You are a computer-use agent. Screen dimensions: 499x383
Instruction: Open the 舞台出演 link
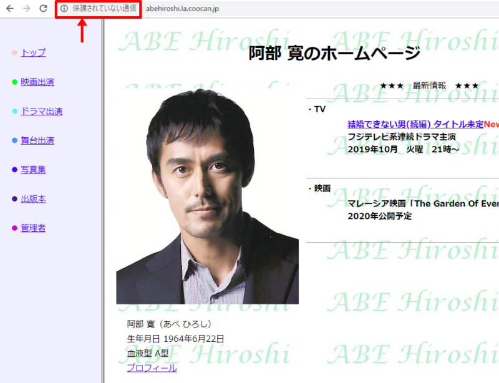pos(37,140)
